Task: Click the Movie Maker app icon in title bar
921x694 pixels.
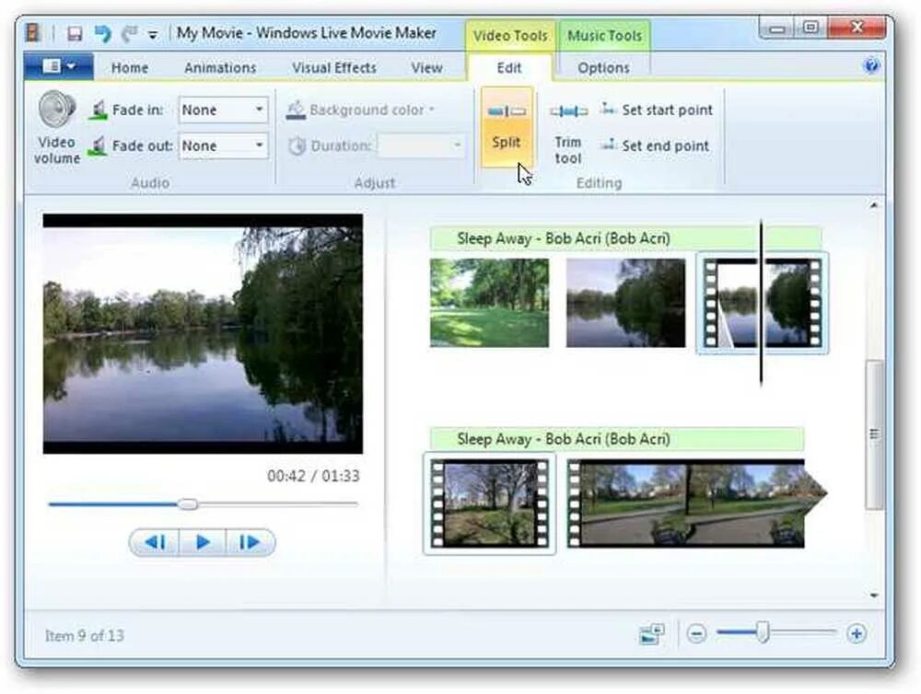Action: click(33, 33)
